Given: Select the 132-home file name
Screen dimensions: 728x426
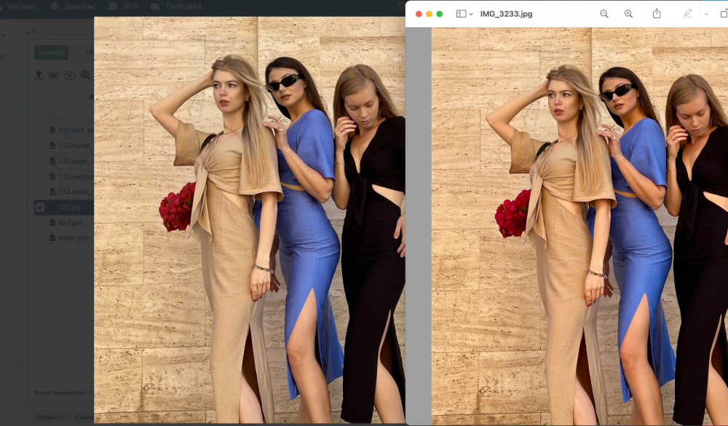Looking at the screenshot, I should 76,146.
